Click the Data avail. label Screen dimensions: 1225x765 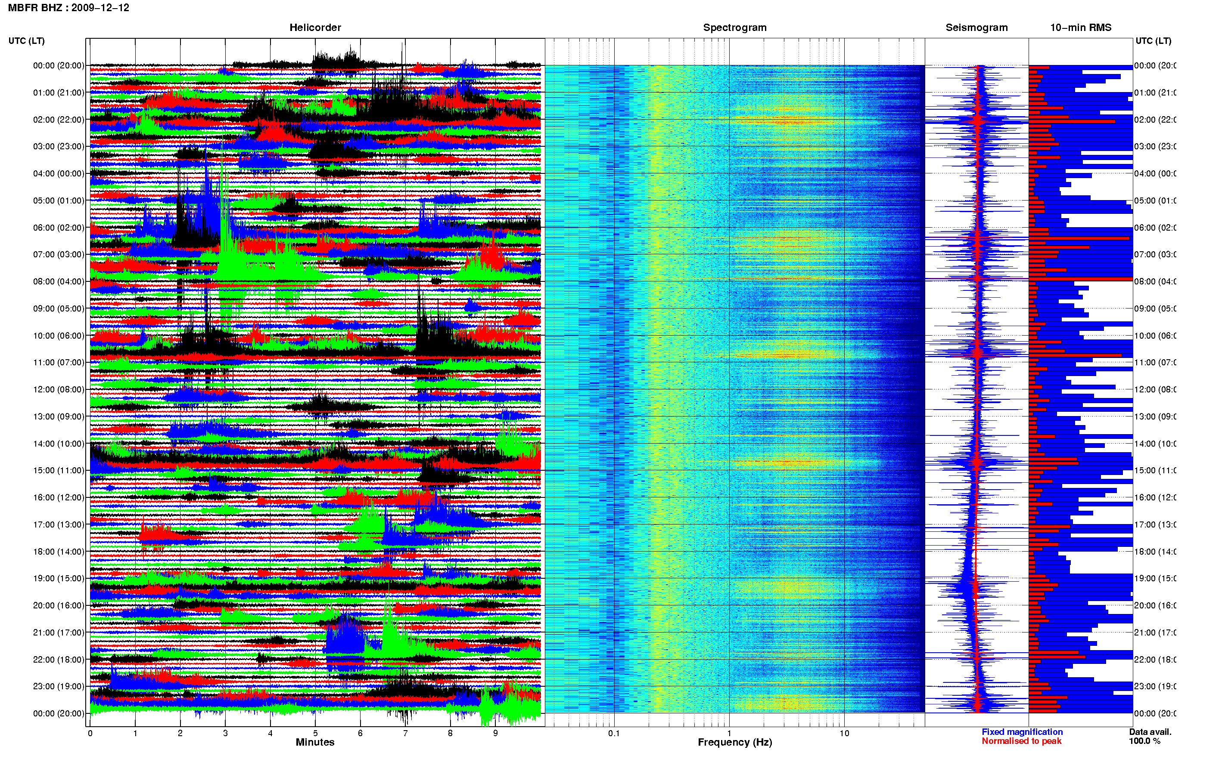click(x=1150, y=731)
